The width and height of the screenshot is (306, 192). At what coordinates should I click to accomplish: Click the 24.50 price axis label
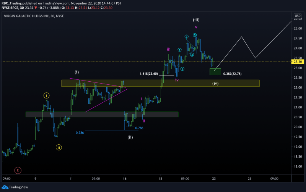coord(298,38)
